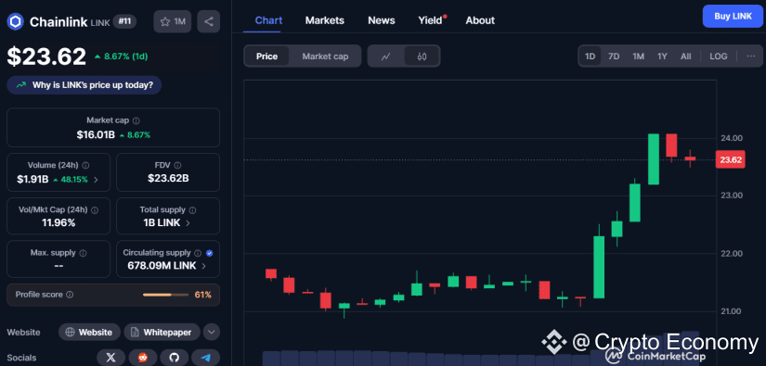Open the Markets tab
Viewport: 766px width, 366px height.
[x=324, y=20]
